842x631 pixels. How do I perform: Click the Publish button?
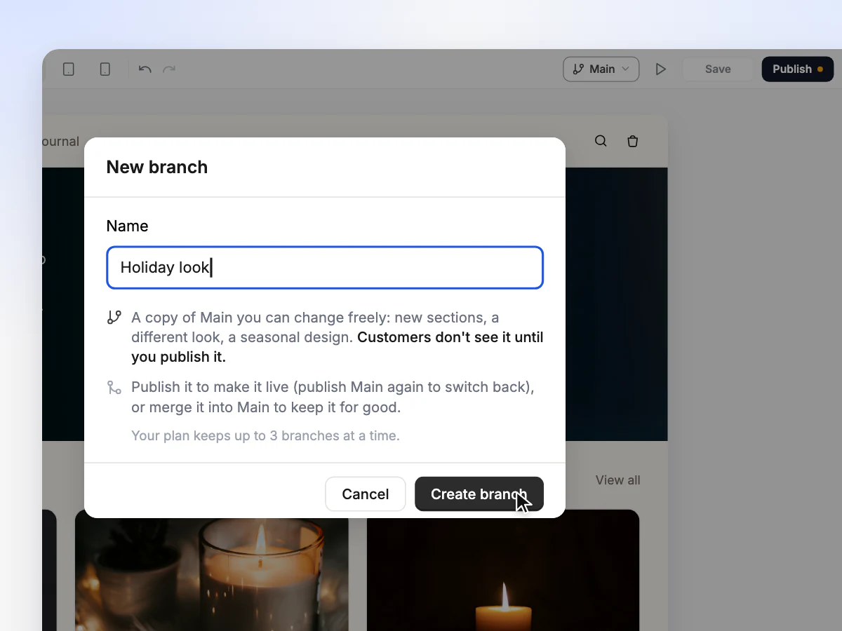(798, 69)
